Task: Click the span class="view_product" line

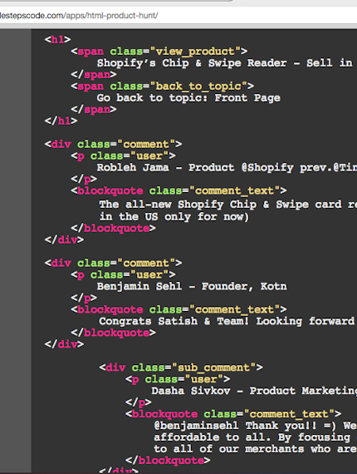Action: click(x=159, y=51)
